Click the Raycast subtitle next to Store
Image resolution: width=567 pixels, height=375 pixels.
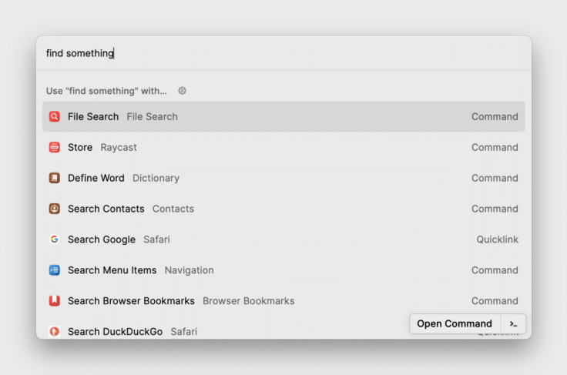[x=119, y=147]
